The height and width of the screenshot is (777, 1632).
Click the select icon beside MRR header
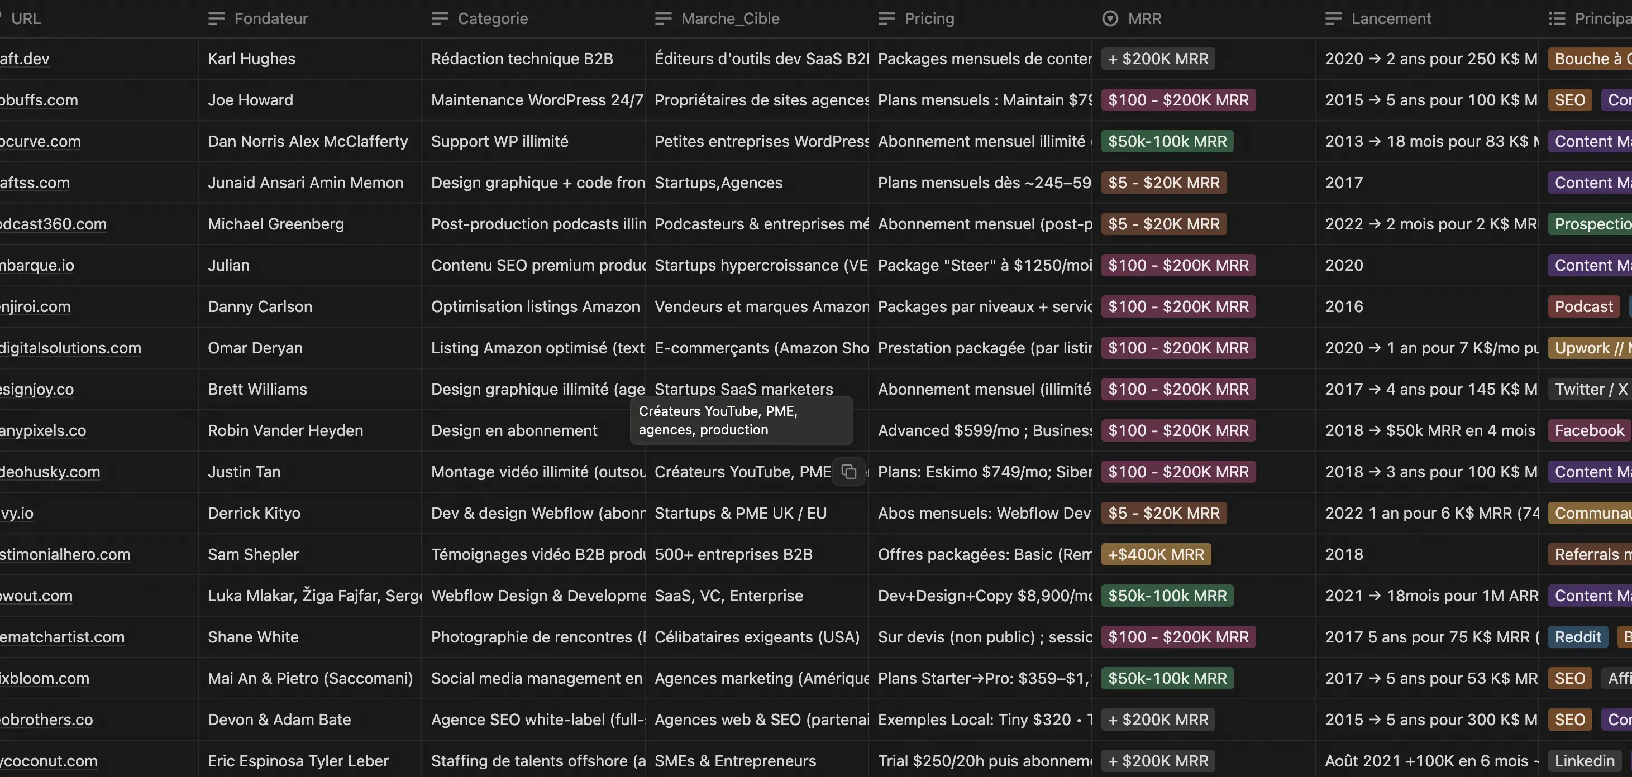(1110, 18)
